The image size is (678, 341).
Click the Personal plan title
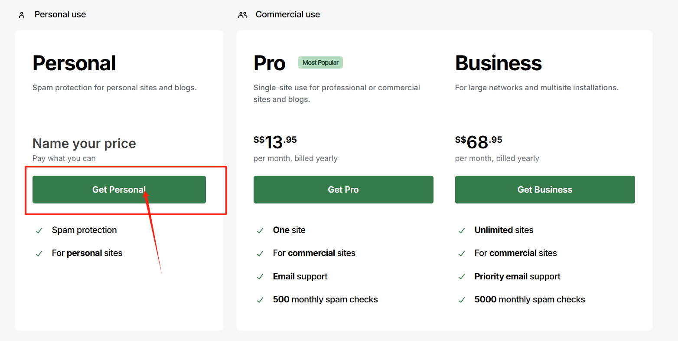74,63
